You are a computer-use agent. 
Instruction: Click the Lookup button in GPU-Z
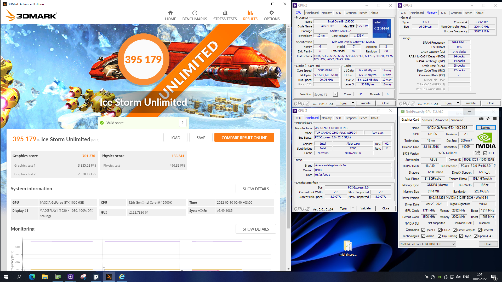486,128
